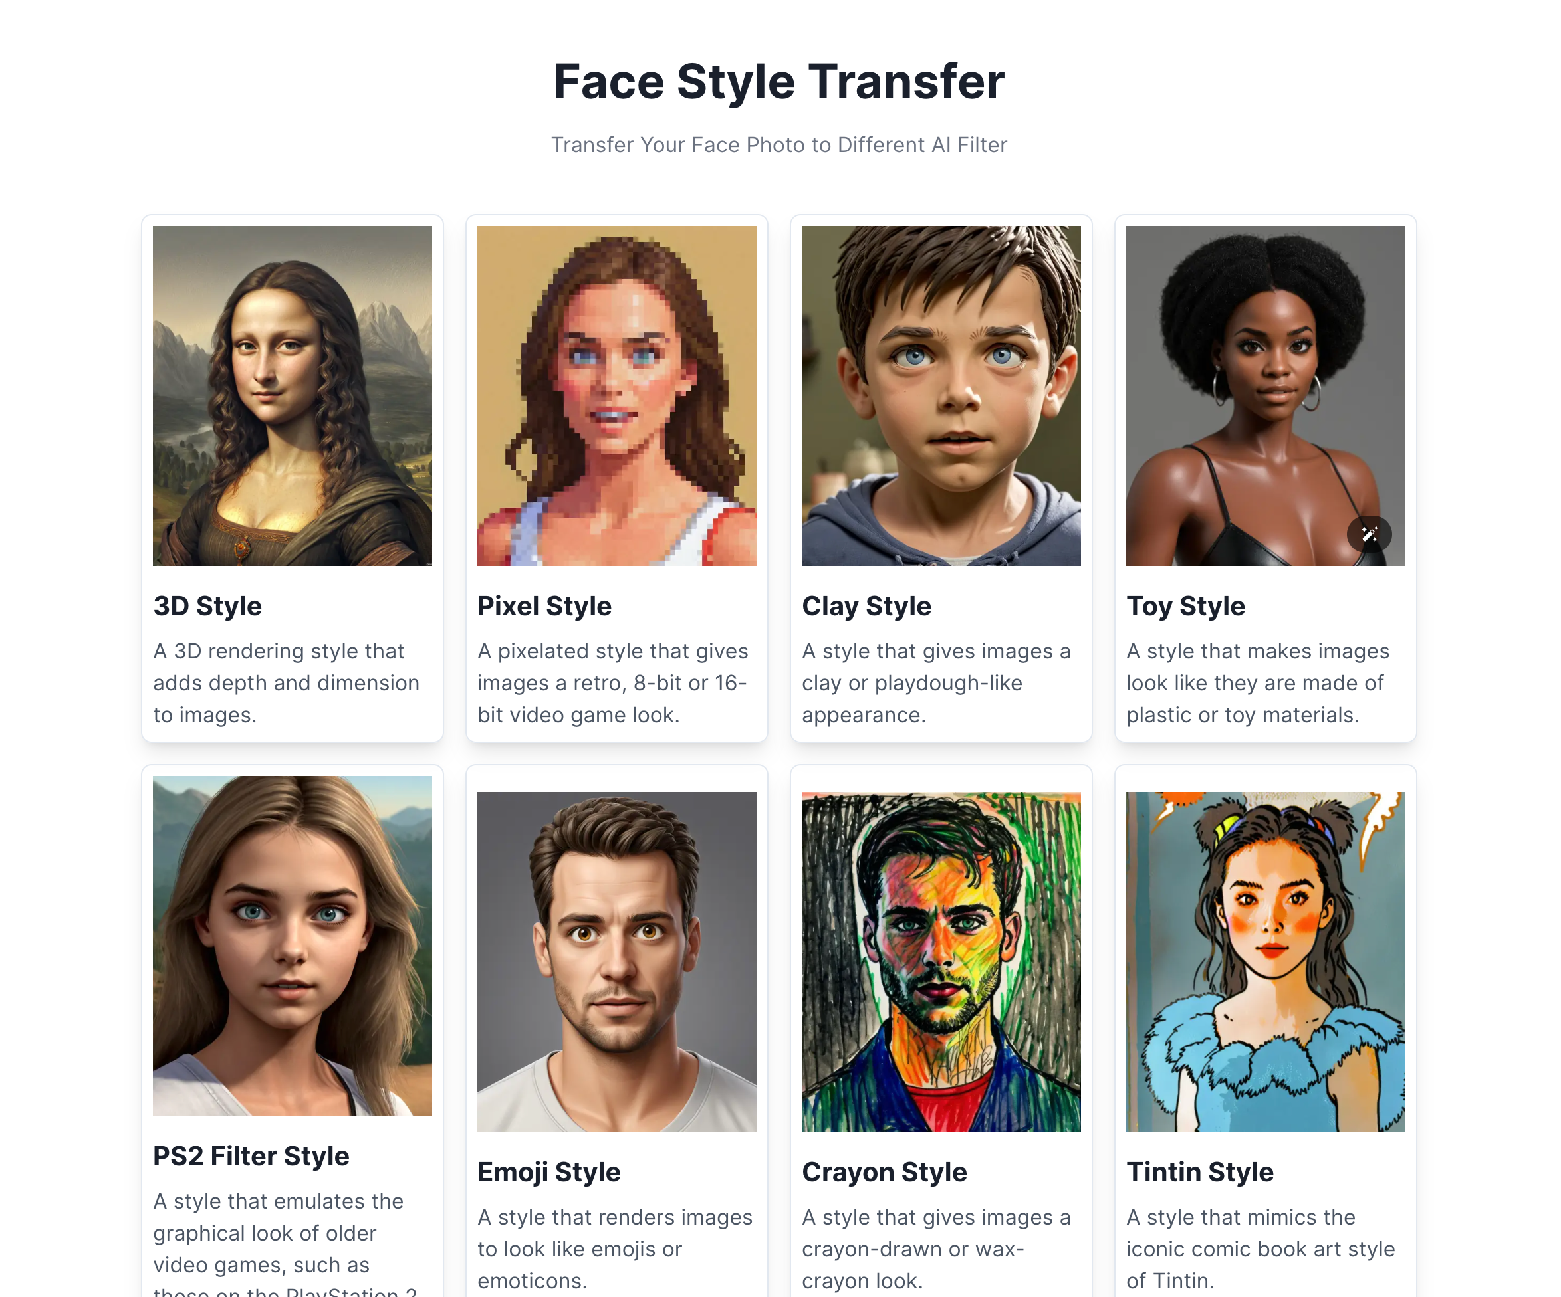
Task: Select the PS2 Filter Style girl image
Action: click(x=292, y=946)
